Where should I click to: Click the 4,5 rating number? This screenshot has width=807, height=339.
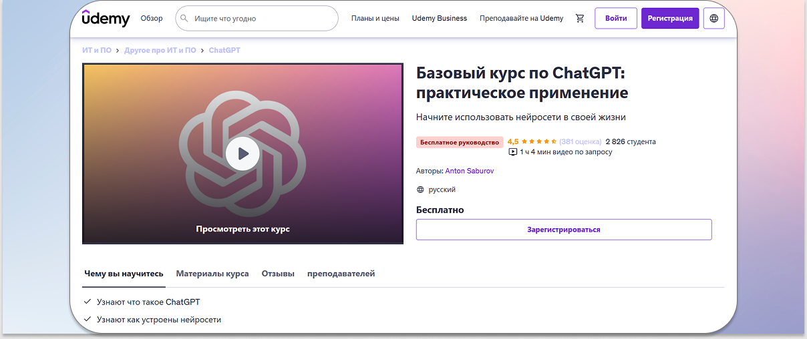click(513, 141)
